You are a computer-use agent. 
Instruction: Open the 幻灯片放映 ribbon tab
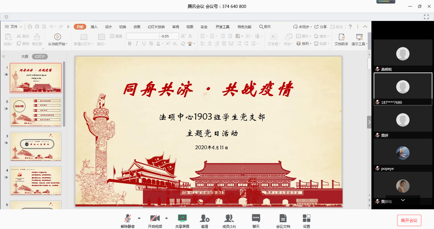click(156, 27)
